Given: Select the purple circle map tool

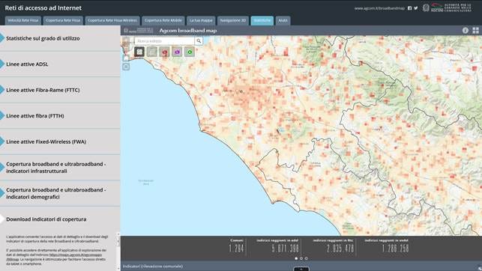Looking at the screenshot, I should click(x=177, y=52).
